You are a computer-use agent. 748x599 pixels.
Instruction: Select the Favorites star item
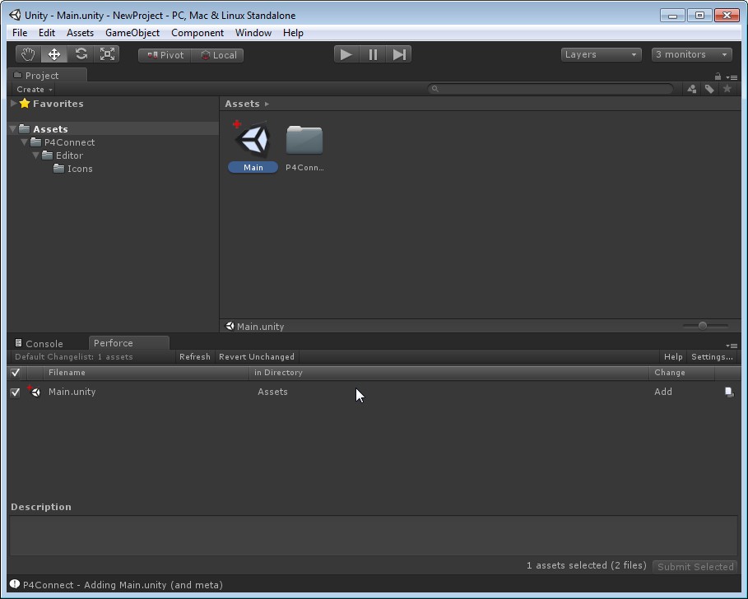52,104
